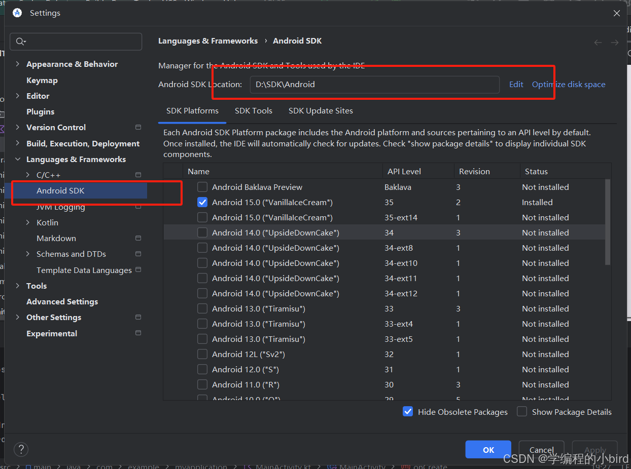This screenshot has width=631, height=469.
Task: Check Android 12L Sv2 checkbox
Action: pos(202,354)
